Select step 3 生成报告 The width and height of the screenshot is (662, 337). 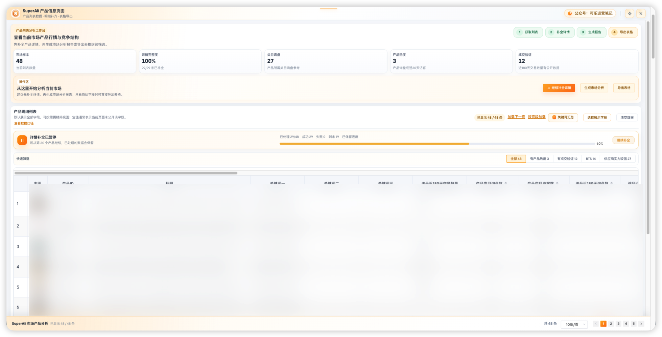[x=591, y=32]
